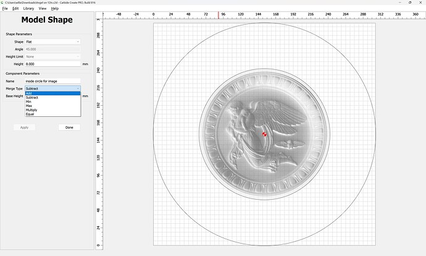Click the Apply button
The height and width of the screenshot is (256, 426).
click(25, 127)
